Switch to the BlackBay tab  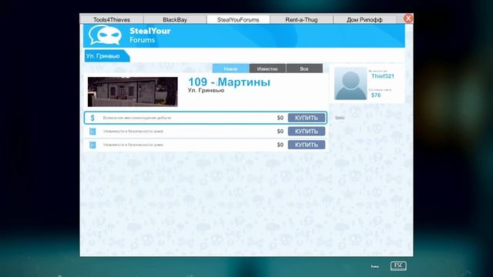point(175,19)
